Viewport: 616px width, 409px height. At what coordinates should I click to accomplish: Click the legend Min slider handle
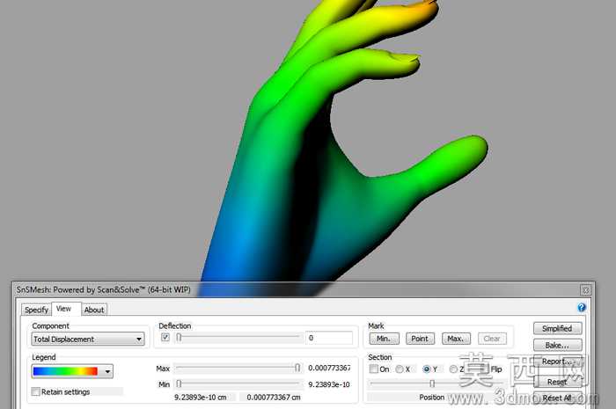[x=179, y=383]
